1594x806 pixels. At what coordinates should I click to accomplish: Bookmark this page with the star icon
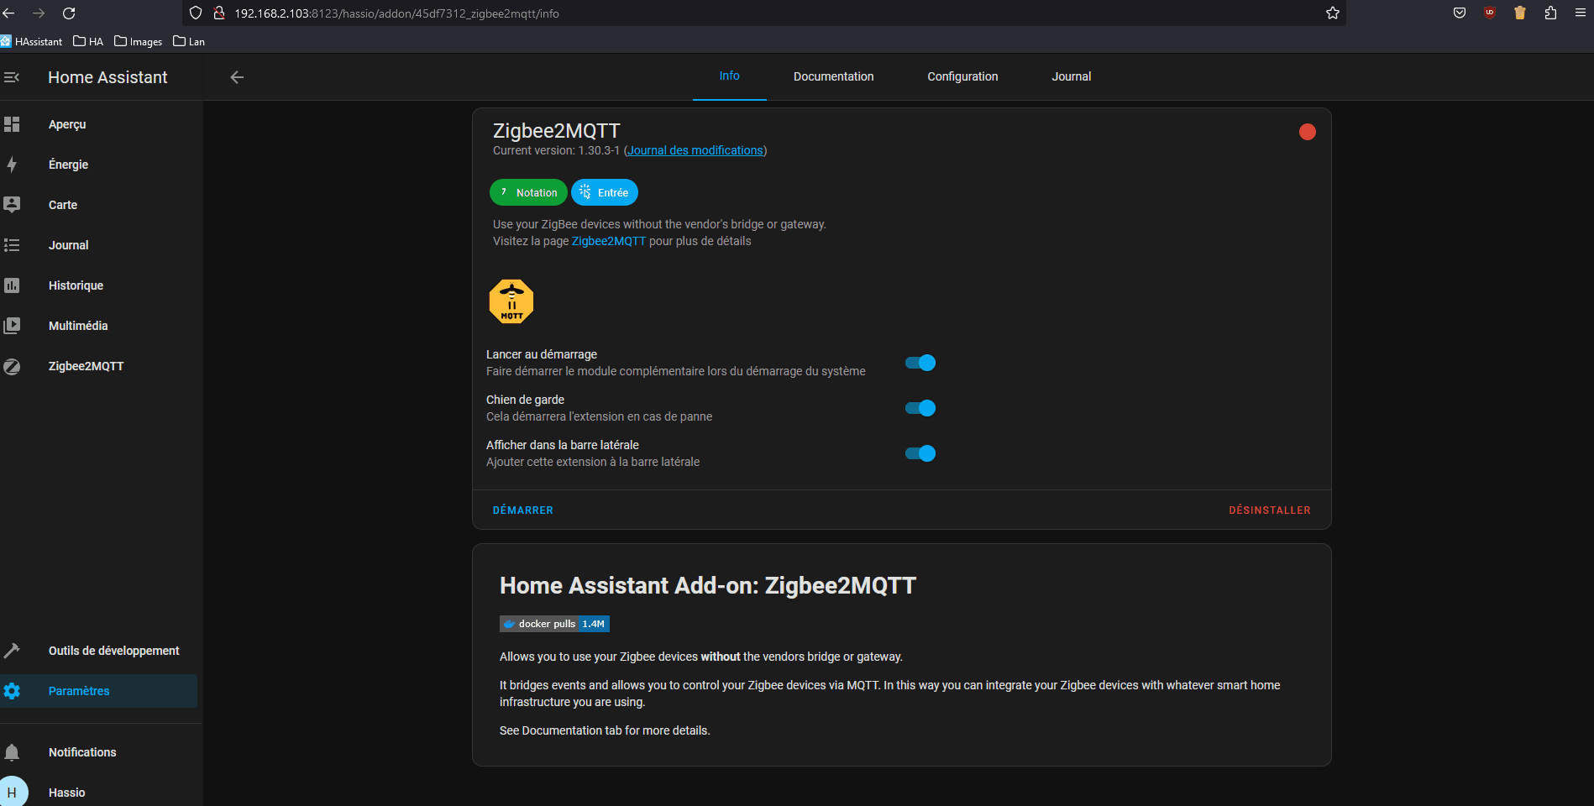click(1332, 13)
